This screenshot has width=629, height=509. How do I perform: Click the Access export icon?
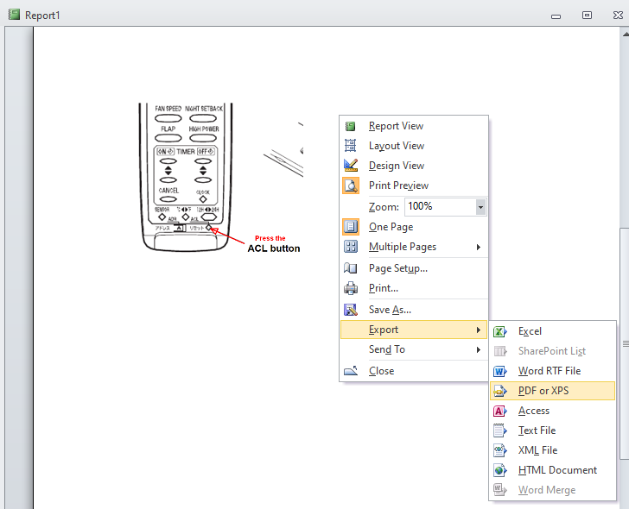(x=499, y=411)
